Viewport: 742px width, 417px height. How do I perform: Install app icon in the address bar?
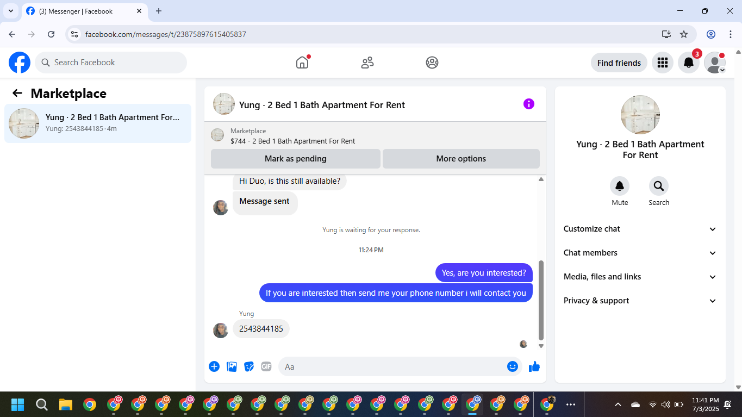666,34
